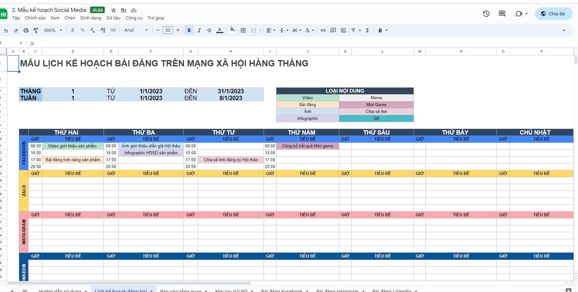
Task: Open the Định dạng menu
Action: point(91,18)
